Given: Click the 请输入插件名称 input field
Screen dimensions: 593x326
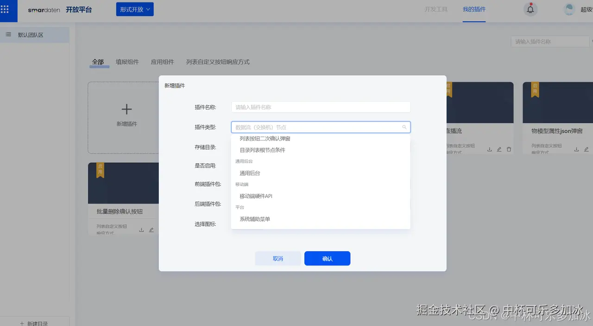Looking at the screenshot, I should click(321, 107).
